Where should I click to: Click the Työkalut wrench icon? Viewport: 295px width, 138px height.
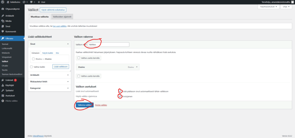[3, 90]
